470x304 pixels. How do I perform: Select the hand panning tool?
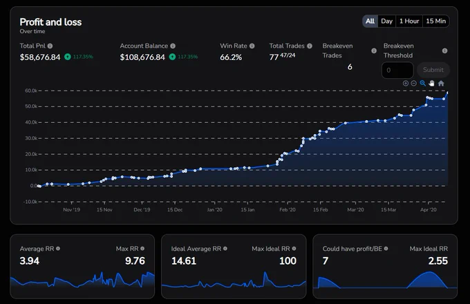click(x=431, y=84)
